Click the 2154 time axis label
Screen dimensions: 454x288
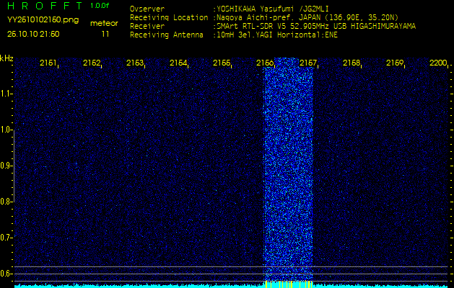178,63
